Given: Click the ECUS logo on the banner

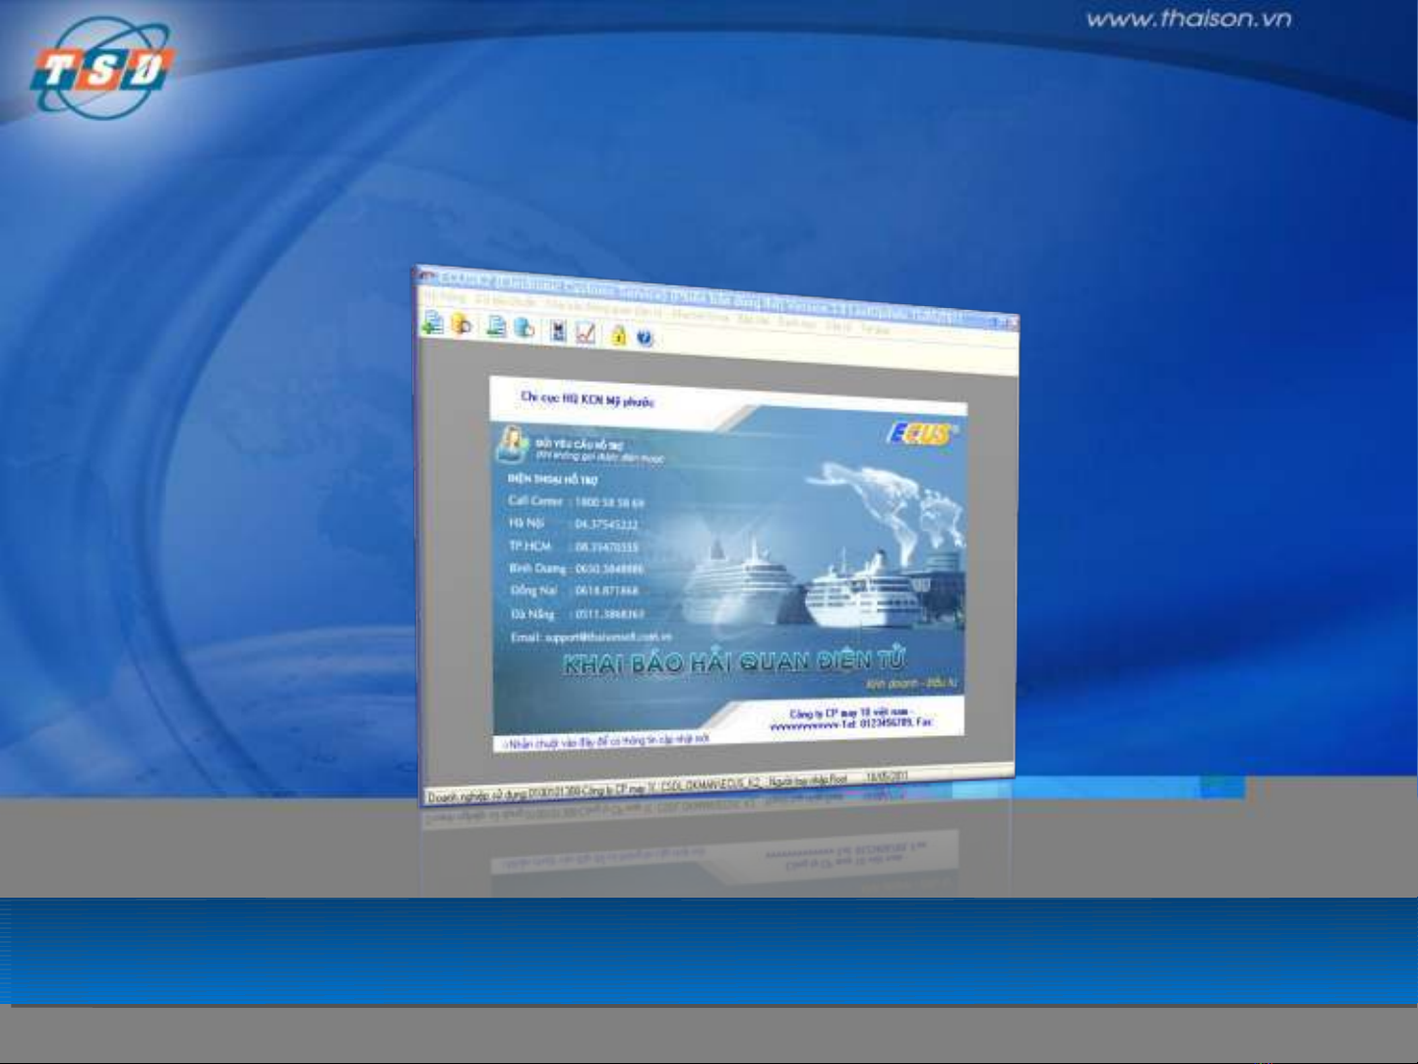Looking at the screenshot, I should [x=918, y=433].
